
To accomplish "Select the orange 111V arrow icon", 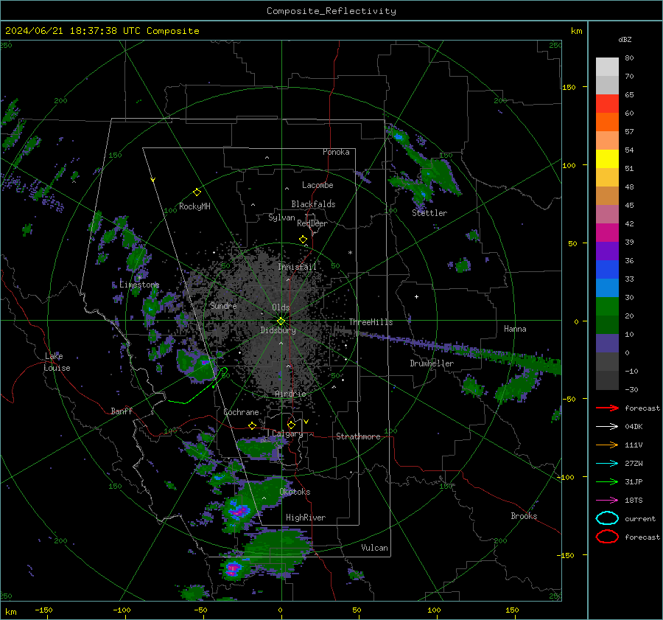I will (607, 445).
